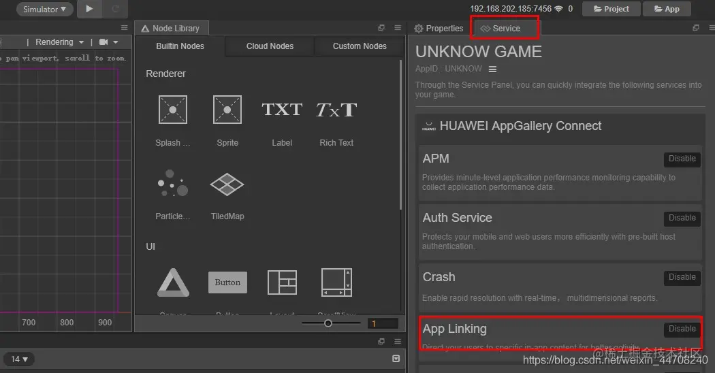Pop out the Service panel
The height and width of the screenshot is (373, 715).
pyautogui.click(x=696, y=28)
